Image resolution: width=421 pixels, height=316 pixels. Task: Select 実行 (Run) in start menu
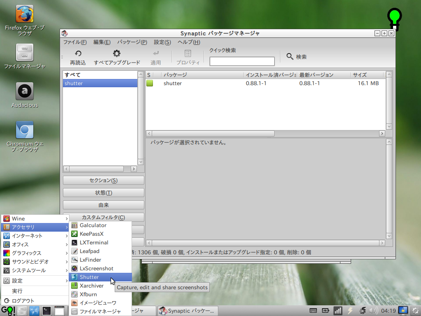click(35, 291)
